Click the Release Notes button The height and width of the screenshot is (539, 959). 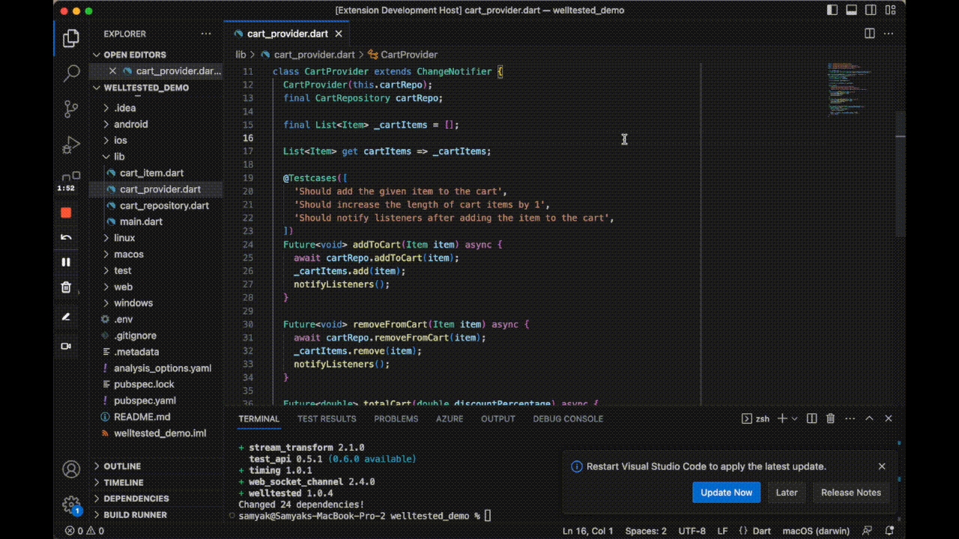pos(850,492)
